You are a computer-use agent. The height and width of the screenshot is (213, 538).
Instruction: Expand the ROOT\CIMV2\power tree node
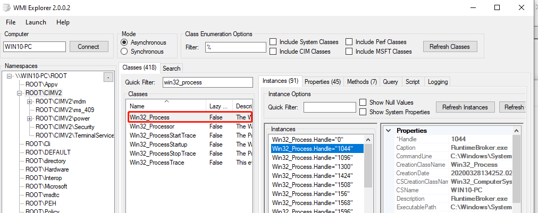[x=29, y=118]
